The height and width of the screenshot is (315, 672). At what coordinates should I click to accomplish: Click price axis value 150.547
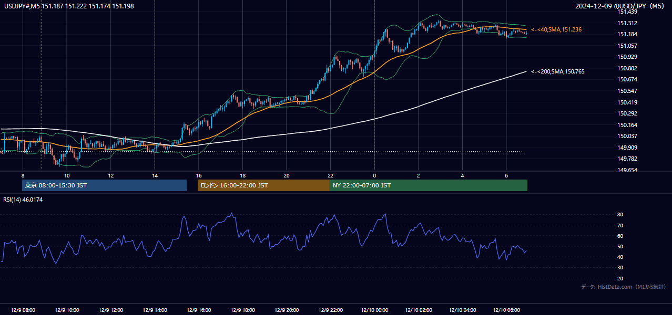click(x=627, y=91)
